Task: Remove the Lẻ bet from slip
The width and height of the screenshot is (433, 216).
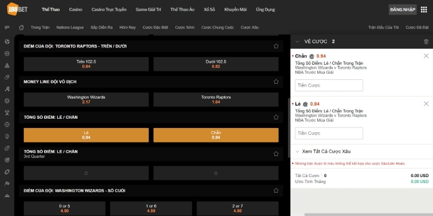Action: coord(426,103)
